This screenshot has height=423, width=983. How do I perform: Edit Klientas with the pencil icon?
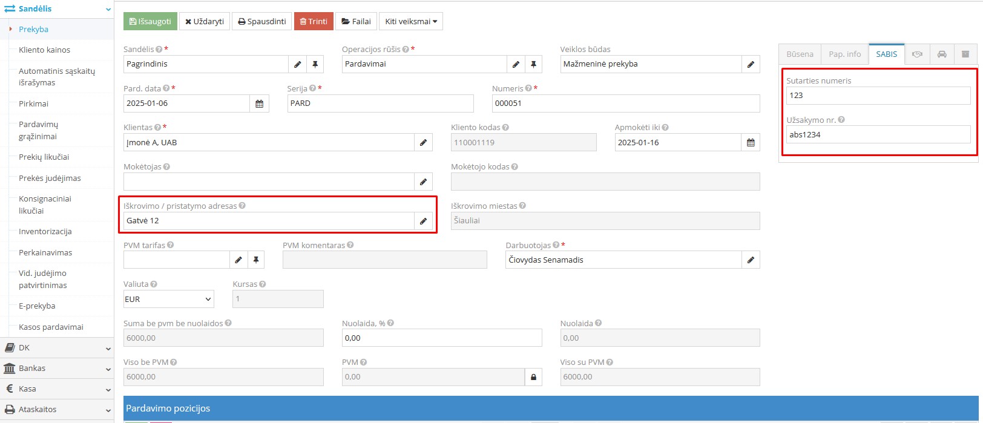tap(423, 143)
